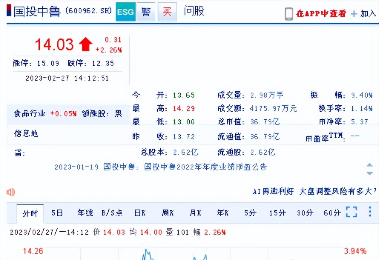Click the stock name 国投中鲁 title
The height and width of the screenshot is (260, 379).
pos(37,11)
